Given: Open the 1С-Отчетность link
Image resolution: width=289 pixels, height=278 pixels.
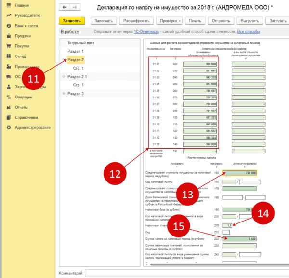Looking at the screenshot, I should click(x=147, y=32).
